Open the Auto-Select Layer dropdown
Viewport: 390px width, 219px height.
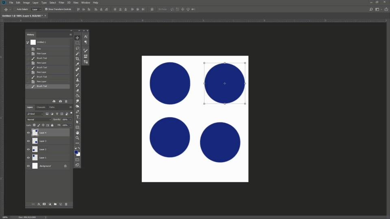(36, 9)
